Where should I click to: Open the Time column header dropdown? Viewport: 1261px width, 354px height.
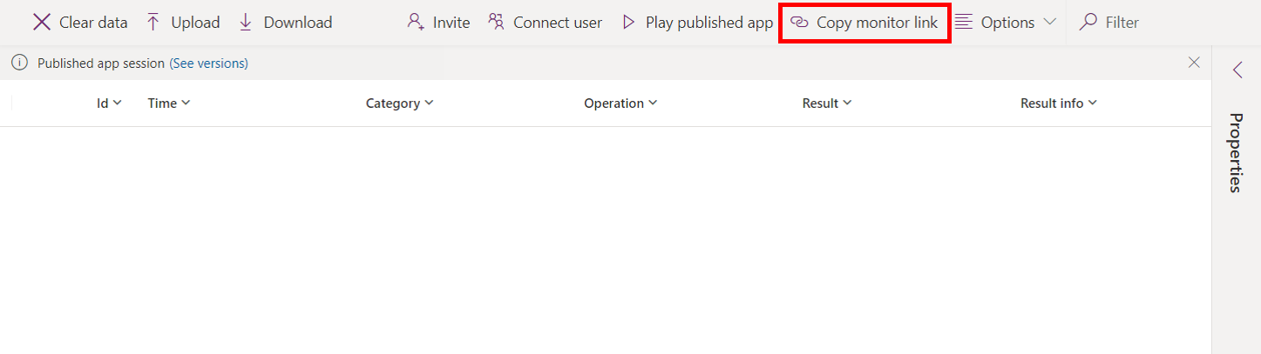[169, 103]
